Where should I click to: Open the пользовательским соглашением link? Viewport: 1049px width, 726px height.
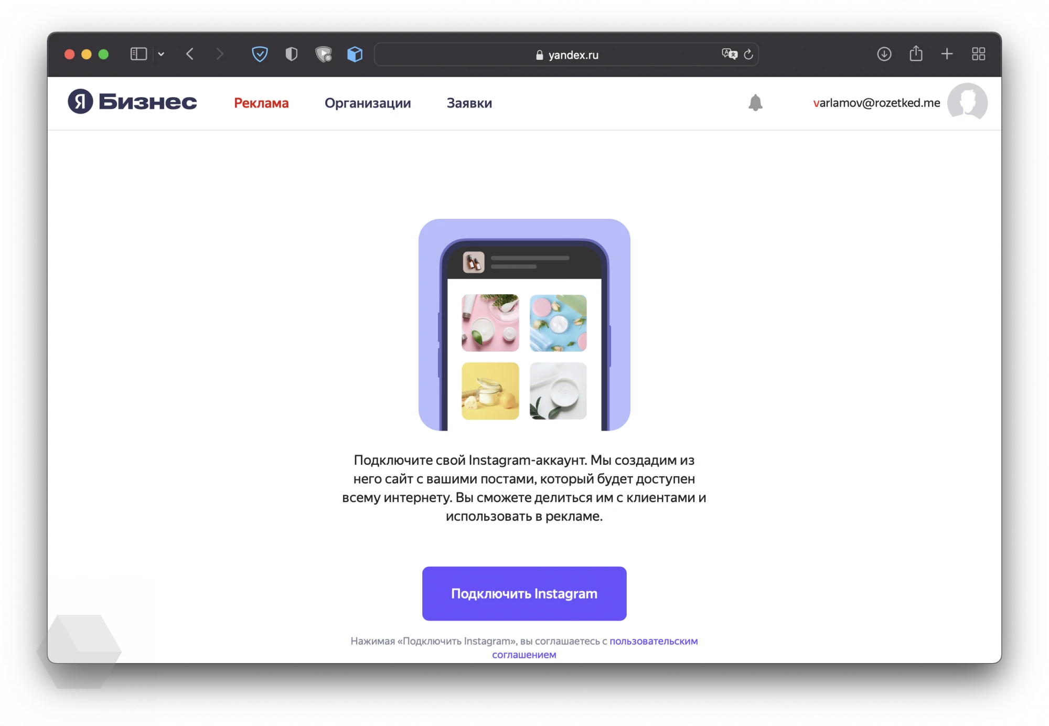526,653
